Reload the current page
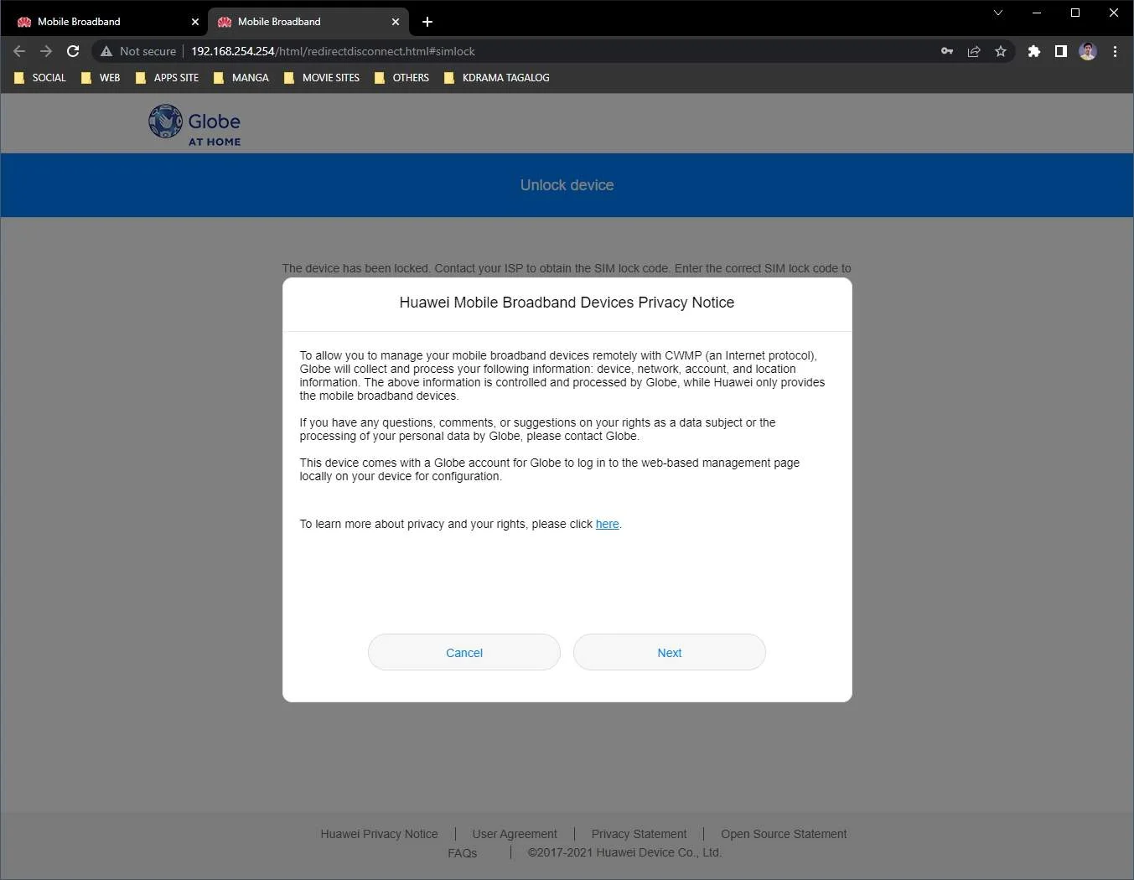 coord(73,51)
